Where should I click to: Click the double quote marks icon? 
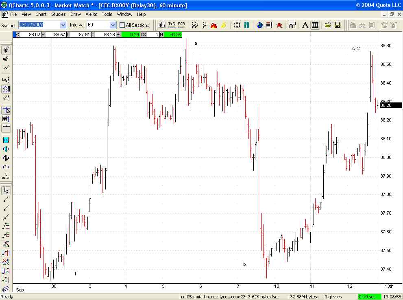pos(195,25)
